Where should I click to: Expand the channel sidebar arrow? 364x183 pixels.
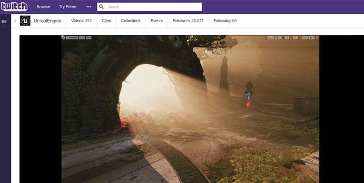[x=15, y=21]
